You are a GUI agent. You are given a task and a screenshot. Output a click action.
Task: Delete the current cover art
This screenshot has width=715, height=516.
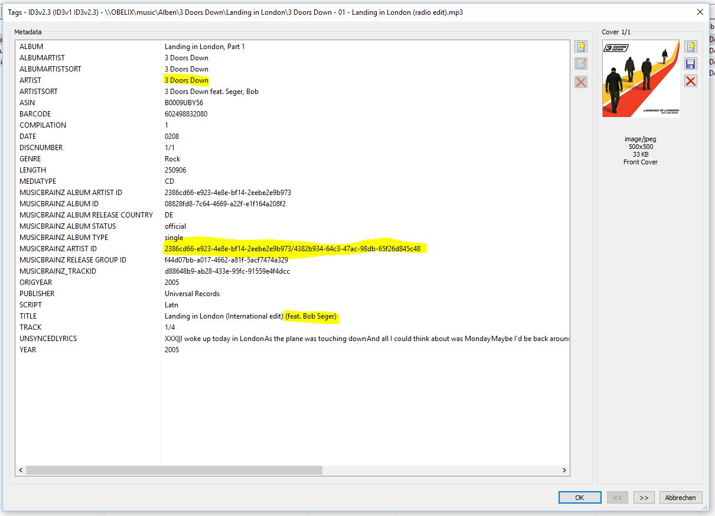tap(691, 81)
